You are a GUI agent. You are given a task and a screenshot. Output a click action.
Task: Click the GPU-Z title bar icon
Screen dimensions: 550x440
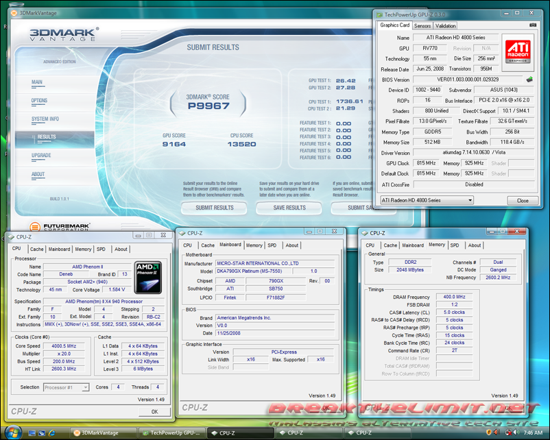pyautogui.click(x=379, y=14)
